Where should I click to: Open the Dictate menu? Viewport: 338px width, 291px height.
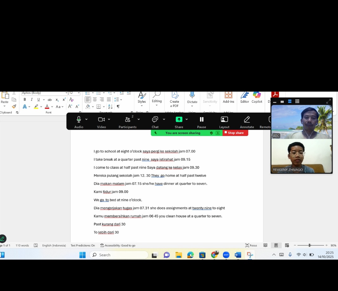click(x=192, y=99)
